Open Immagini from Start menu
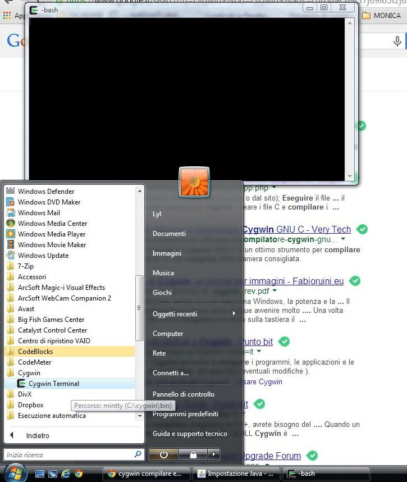The height and width of the screenshot is (482, 407). (167, 253)
